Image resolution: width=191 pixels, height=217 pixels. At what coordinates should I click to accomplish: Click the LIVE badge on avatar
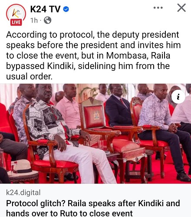pos(16,22)
